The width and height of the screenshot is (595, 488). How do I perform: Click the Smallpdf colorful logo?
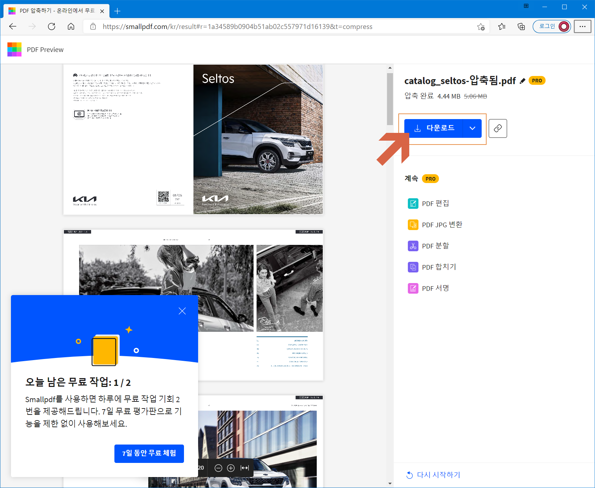(14, 49)
